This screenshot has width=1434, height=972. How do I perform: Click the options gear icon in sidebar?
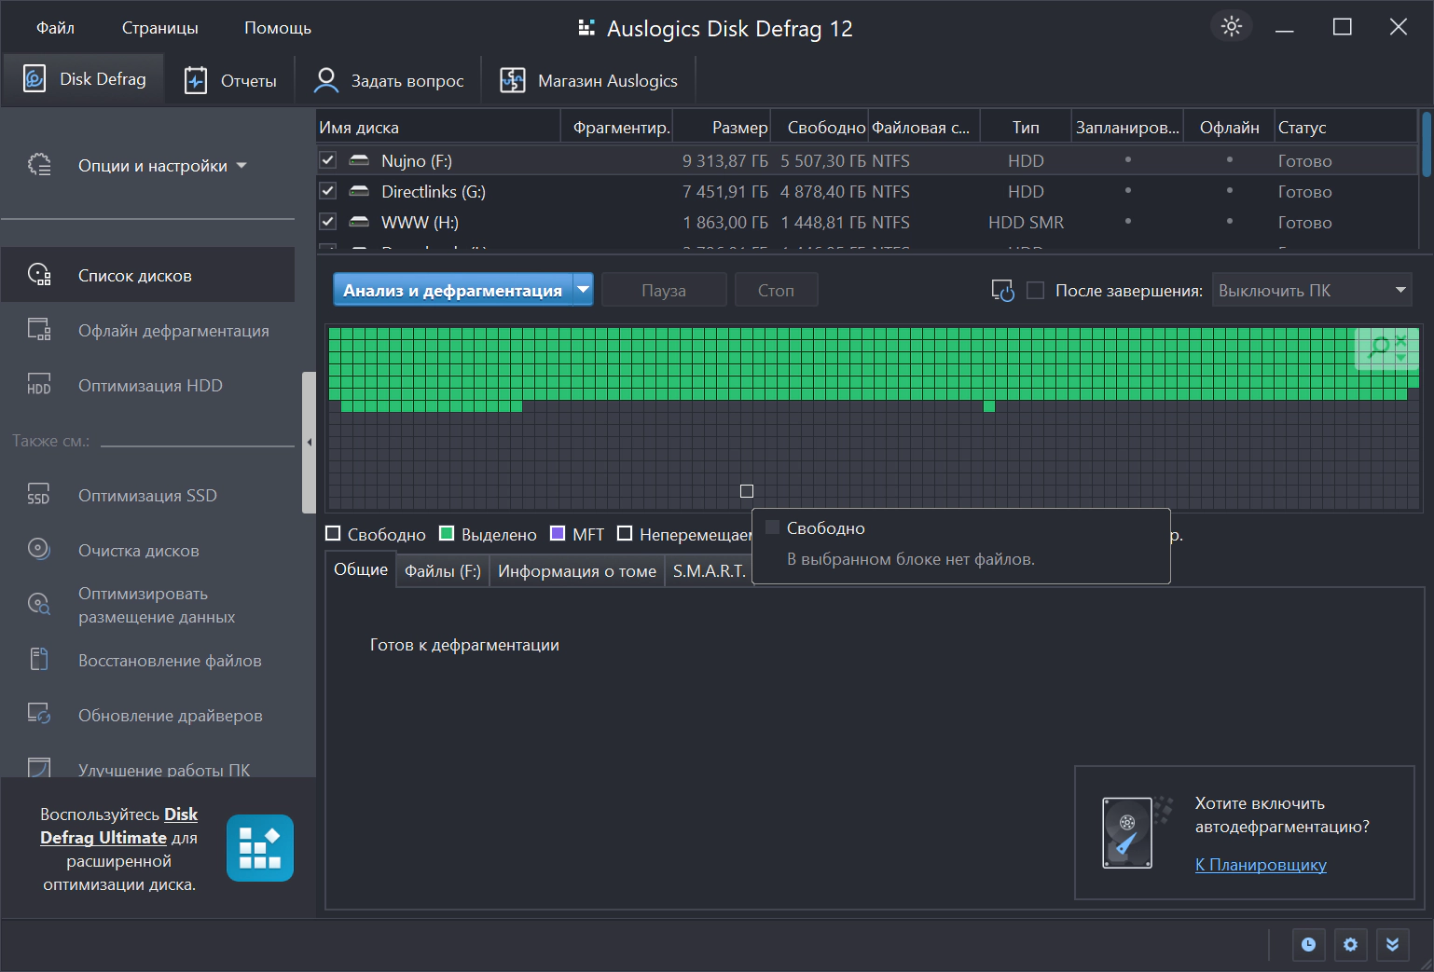[x=39, y=165]
